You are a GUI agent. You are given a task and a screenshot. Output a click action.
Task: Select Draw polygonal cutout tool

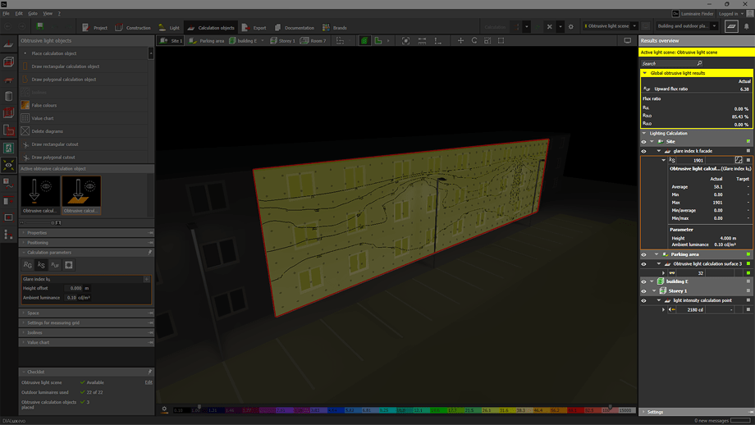(53, 158)
